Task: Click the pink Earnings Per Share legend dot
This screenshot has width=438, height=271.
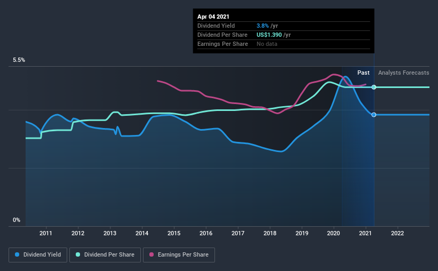Action: point(152,254)
